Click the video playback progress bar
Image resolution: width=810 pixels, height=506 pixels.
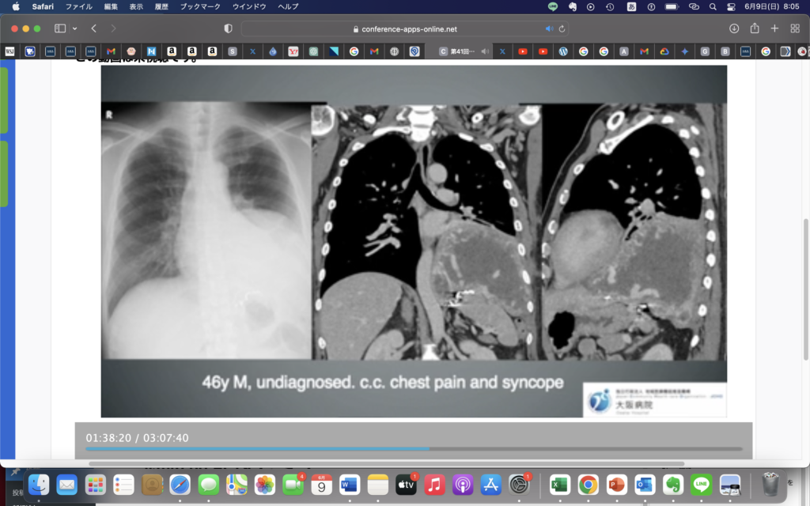tap(414, 448)
